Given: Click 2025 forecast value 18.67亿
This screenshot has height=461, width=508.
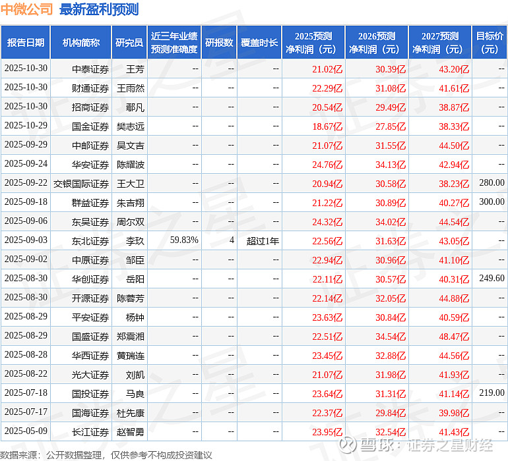Looking at the screenshot, I should [x=327, y=126].
